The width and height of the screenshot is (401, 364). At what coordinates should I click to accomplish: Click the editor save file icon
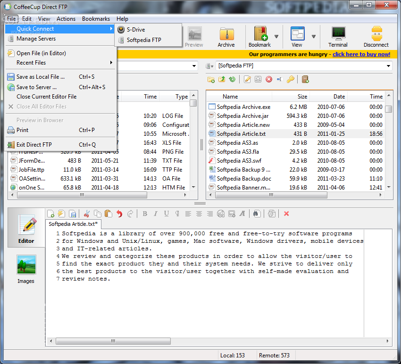(73, 214)
